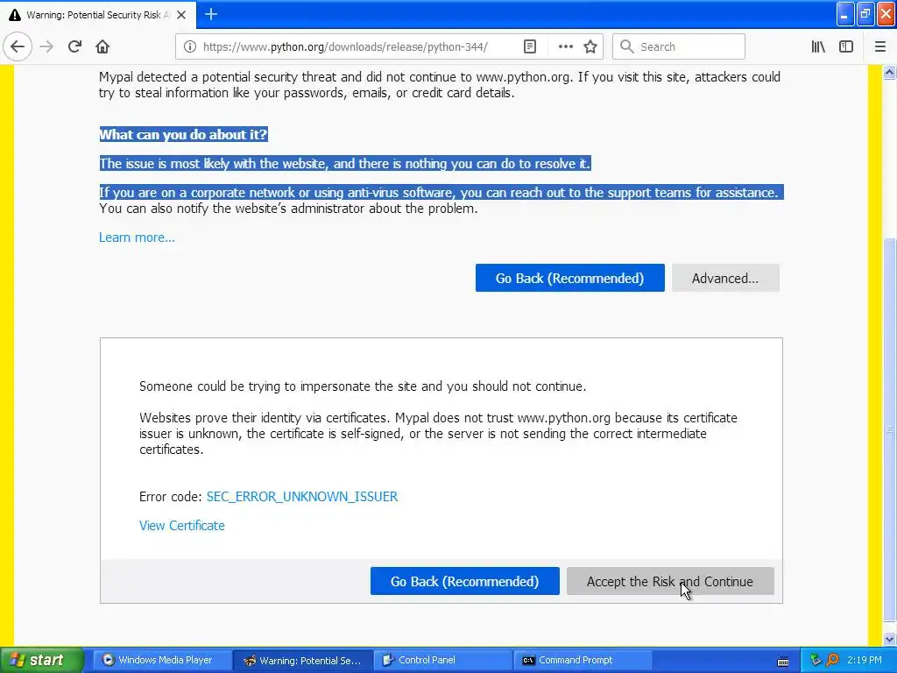The image size is (897, 673).
Task: Open a new tab with plus icon
Action: (211, 14)
